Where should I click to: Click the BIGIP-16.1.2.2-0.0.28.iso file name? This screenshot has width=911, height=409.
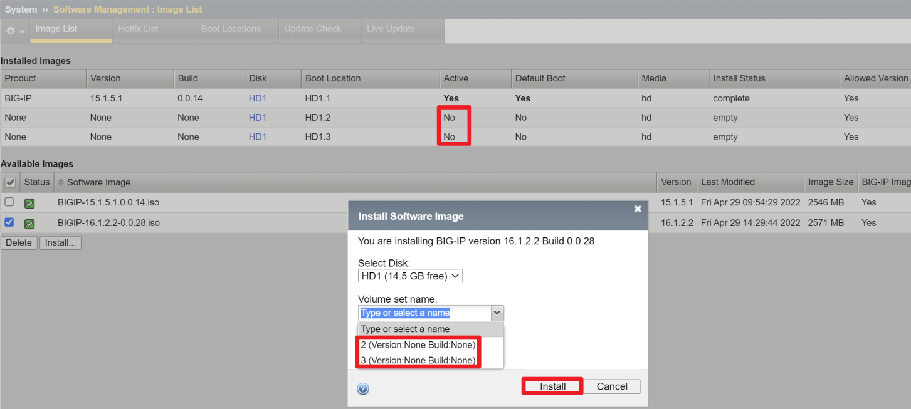[x=108, y=223]
